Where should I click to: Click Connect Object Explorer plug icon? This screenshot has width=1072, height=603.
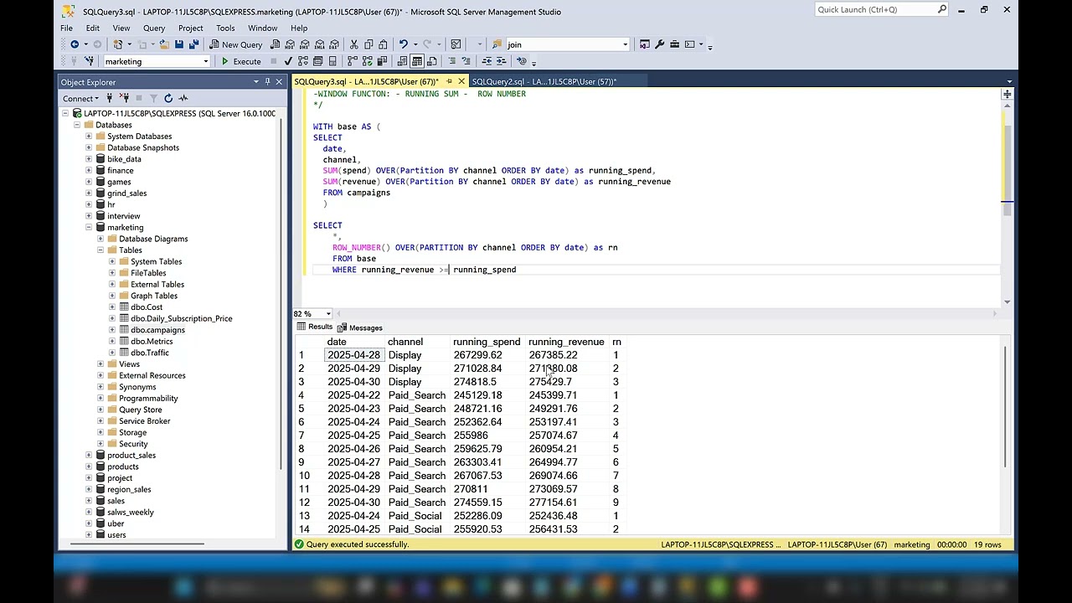(109, 98)
